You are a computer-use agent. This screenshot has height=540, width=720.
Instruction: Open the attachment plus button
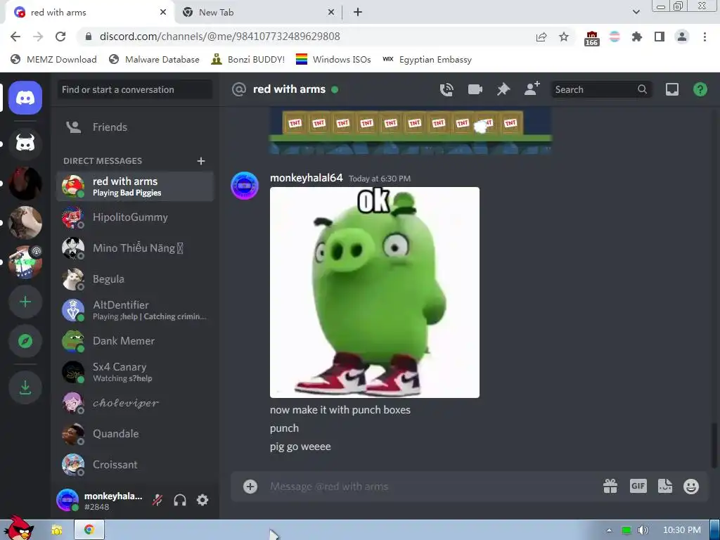coord(250,487)
